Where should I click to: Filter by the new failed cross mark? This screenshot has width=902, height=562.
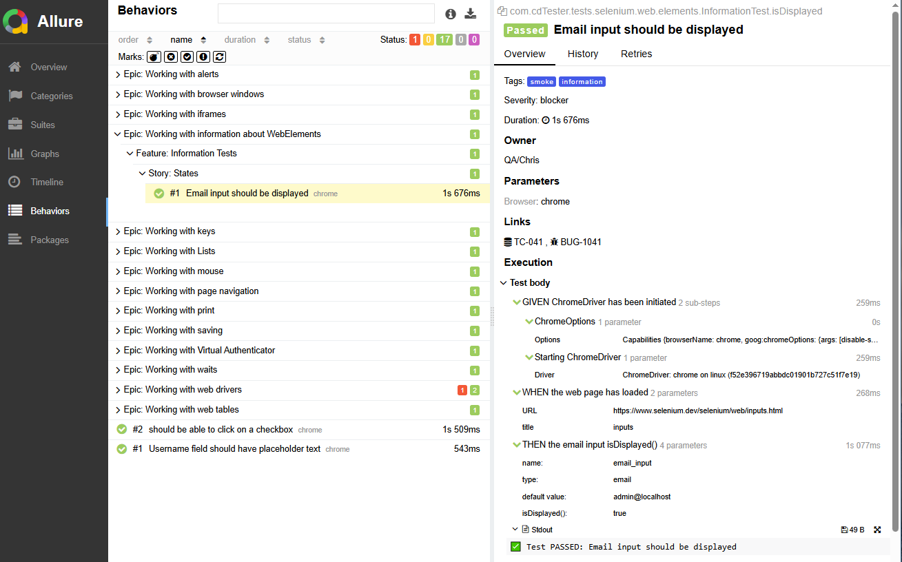170,56
